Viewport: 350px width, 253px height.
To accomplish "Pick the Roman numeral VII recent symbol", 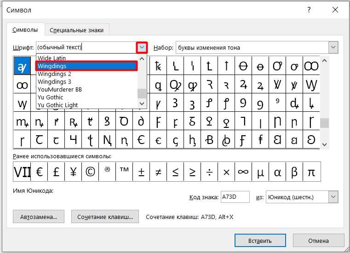I will (22, 172).
